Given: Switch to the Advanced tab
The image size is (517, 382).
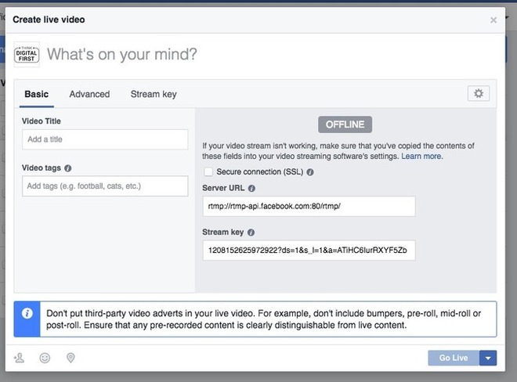Looking at the screenshot, I should pos(89,94).
